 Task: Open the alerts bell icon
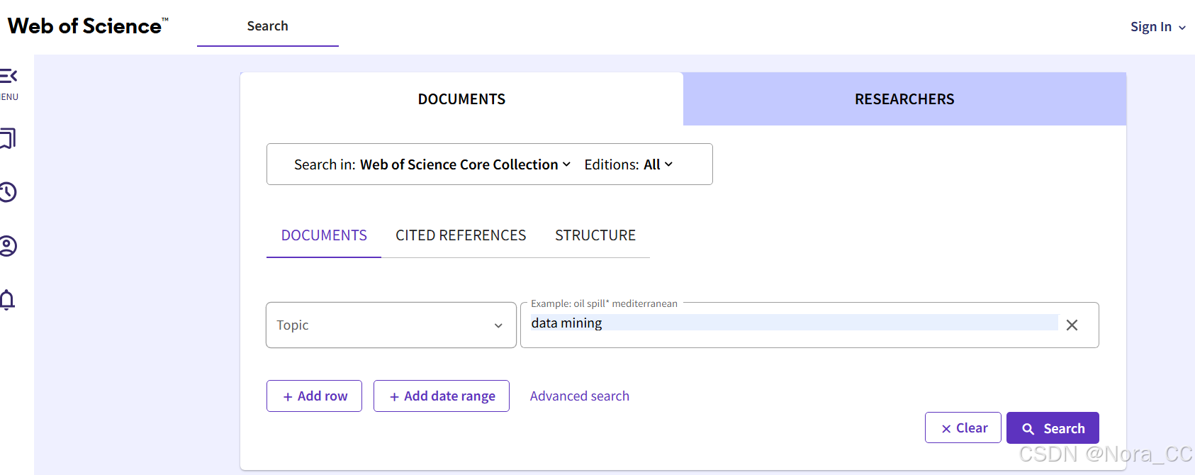[8, 300]
